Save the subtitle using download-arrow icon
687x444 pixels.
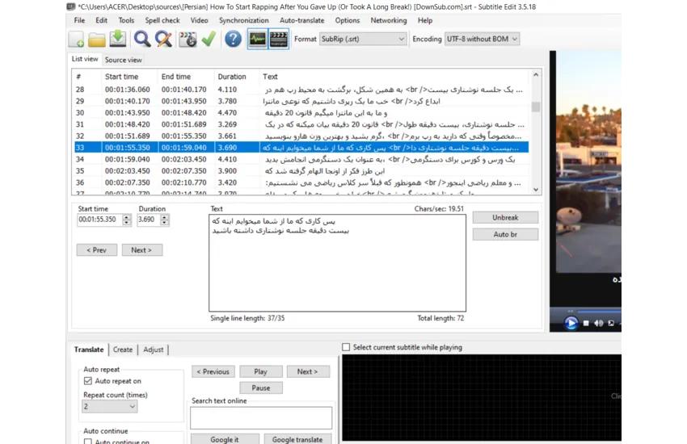tap(118, 39)
